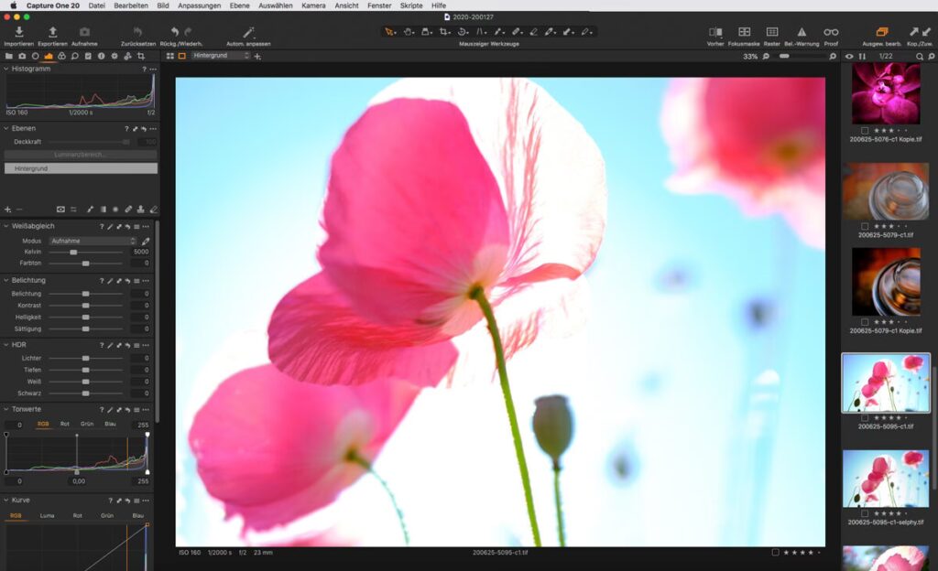Check the box above 200625-5095-c1.tif thumbnail
Viewport: 938px width, 571px height.
[866, 417]
